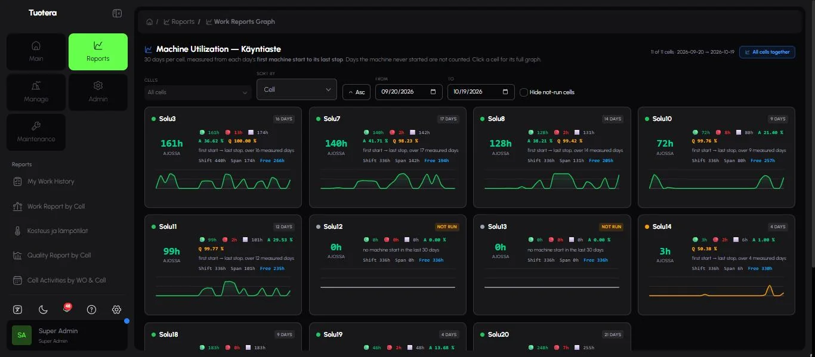The width and height of the screenshot is (815, 357).
Task: Open the My Work History clipboard icon
Action: click(x=17, y=181)
